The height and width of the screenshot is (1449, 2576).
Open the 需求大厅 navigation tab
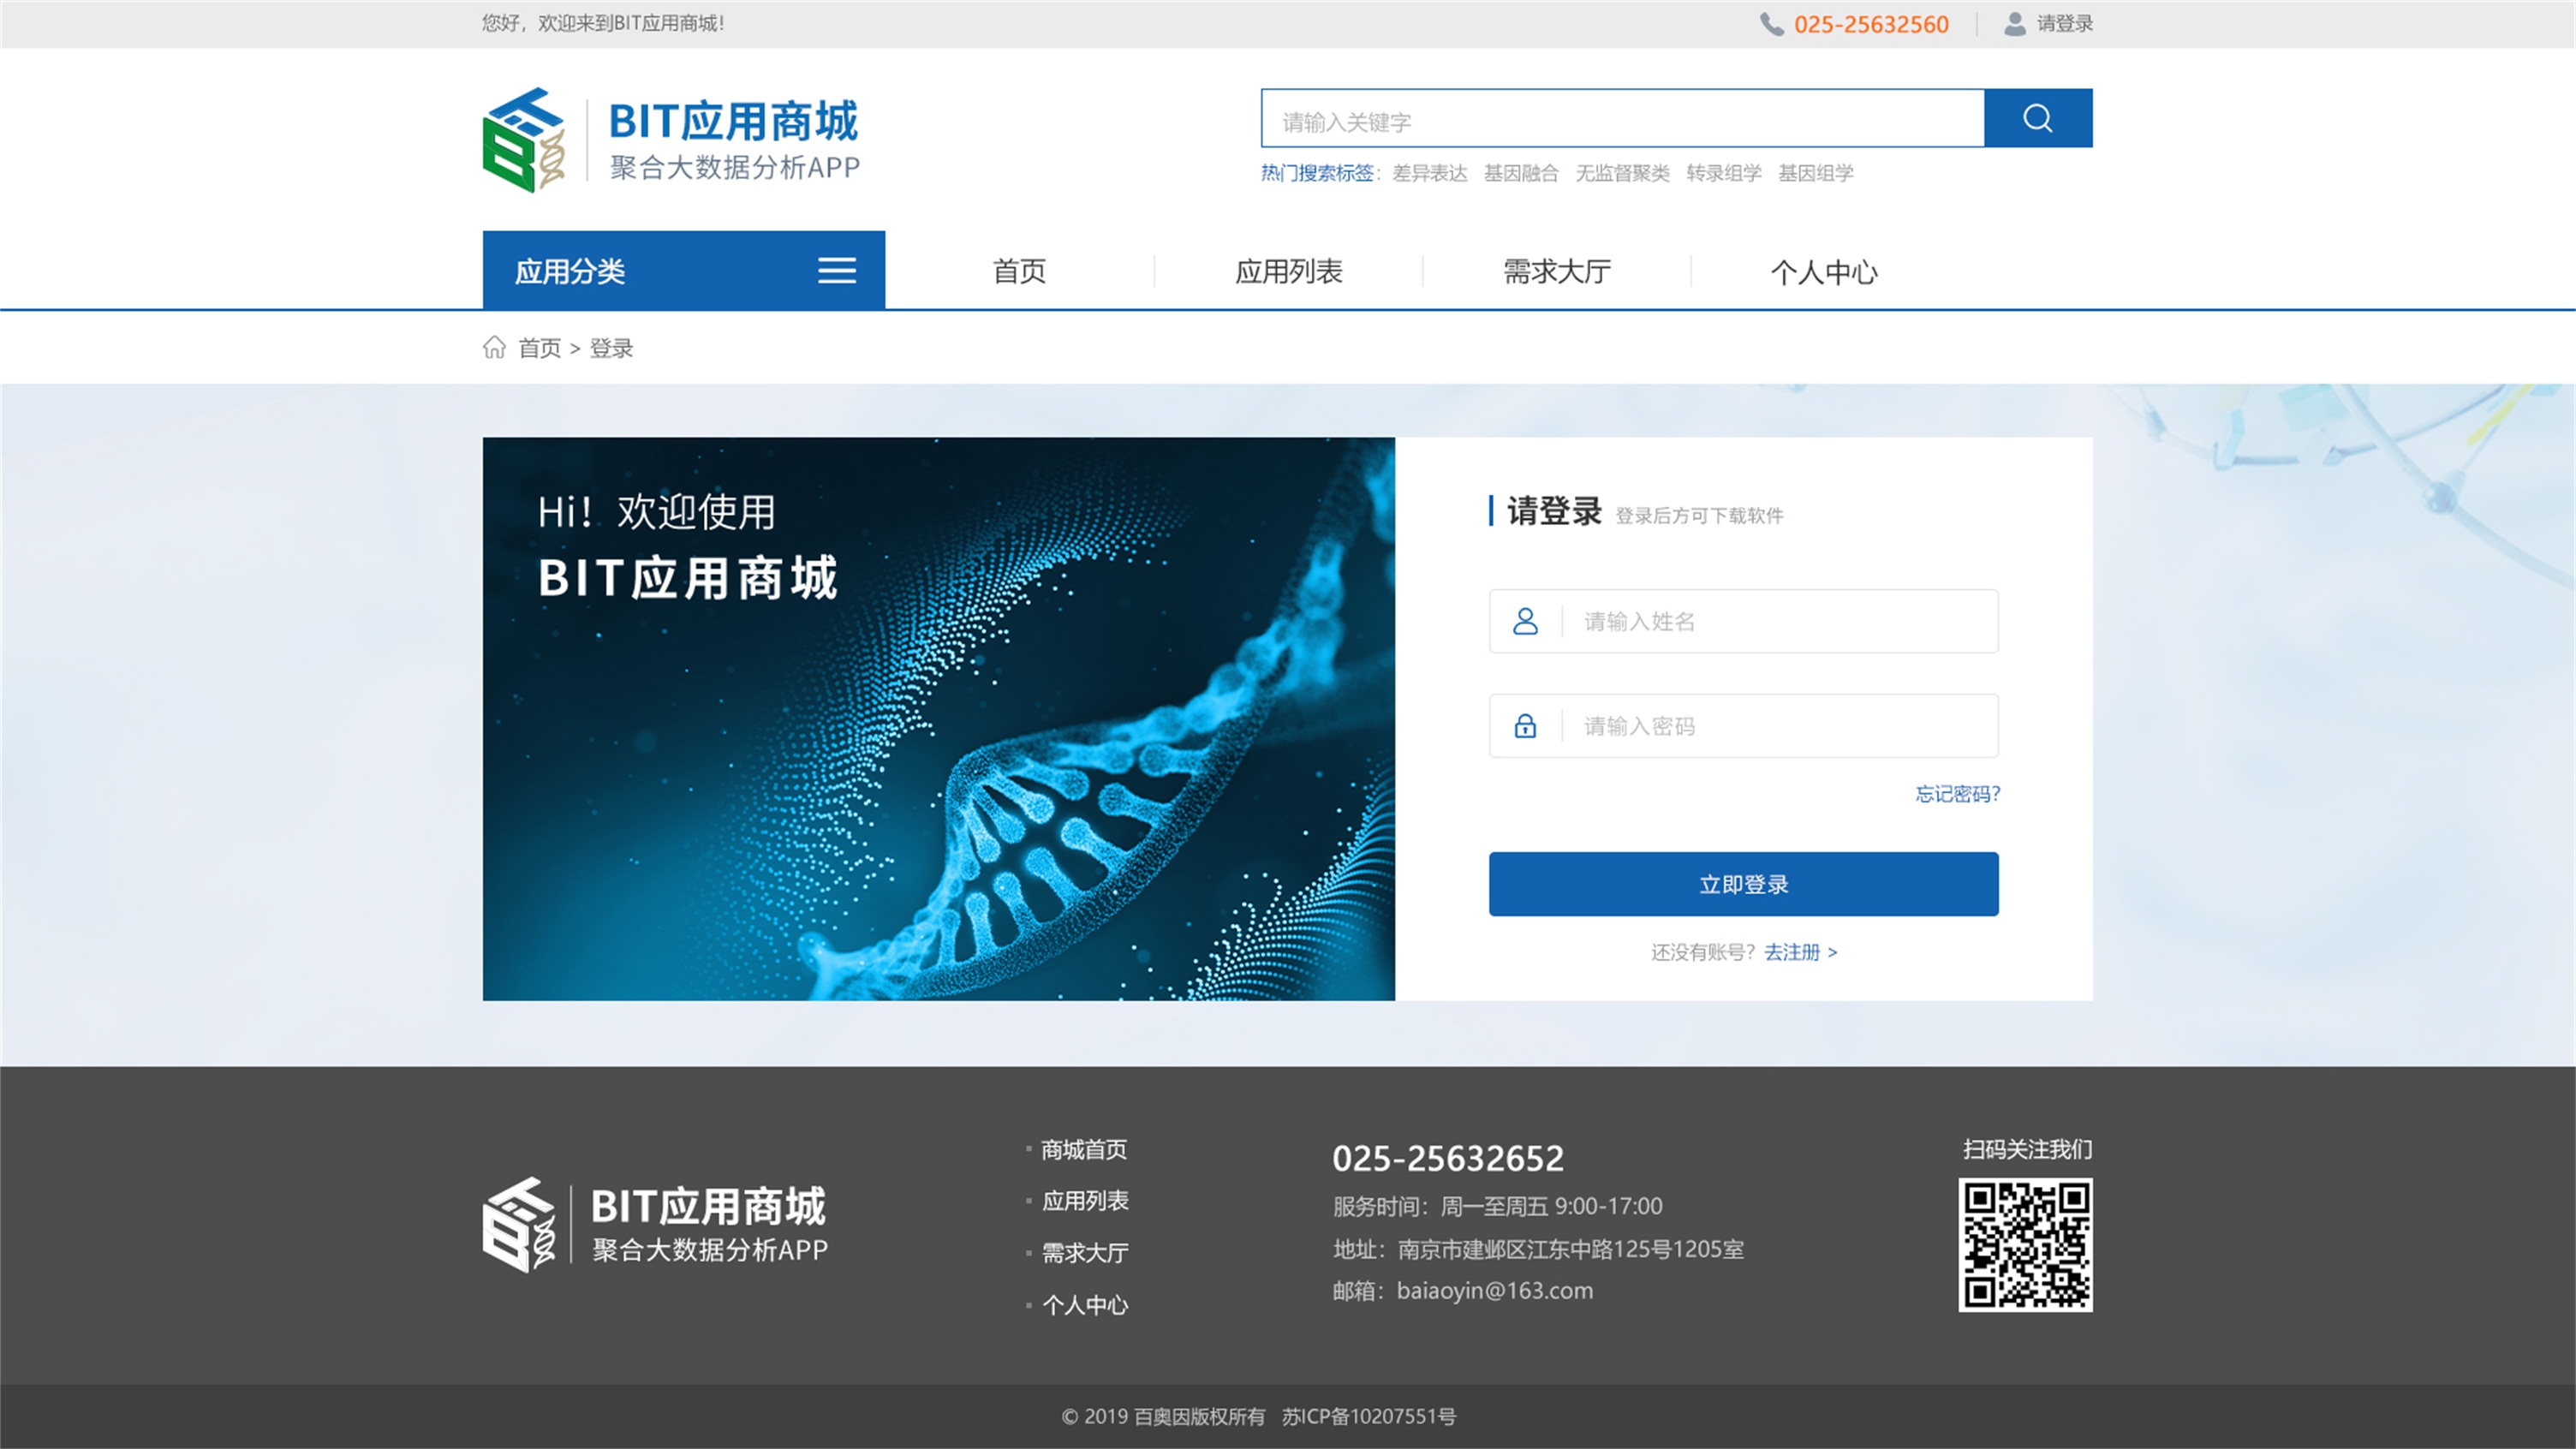click(x=1556, y=271)
